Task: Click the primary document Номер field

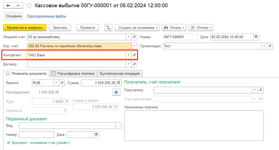Action: click(x=36, y=135)
